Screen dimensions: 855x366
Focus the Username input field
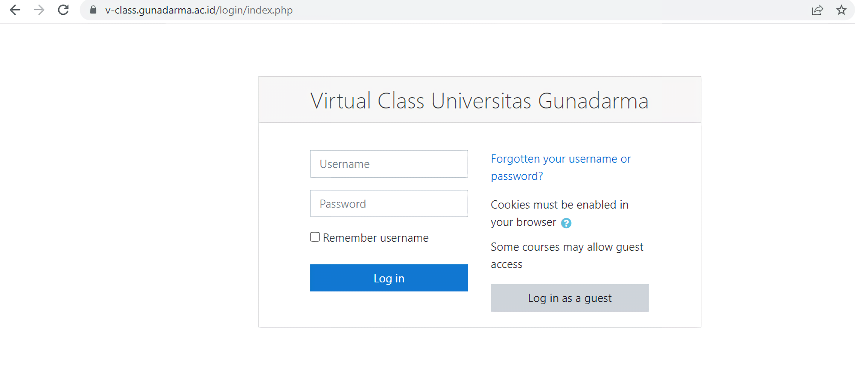click(389, 164)
